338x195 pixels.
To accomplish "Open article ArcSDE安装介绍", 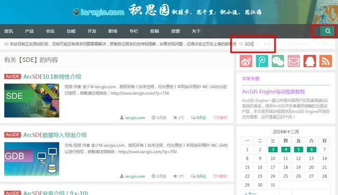I will [56, 193].
